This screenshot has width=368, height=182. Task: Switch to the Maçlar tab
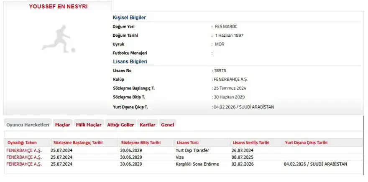(x=62, y=125)
